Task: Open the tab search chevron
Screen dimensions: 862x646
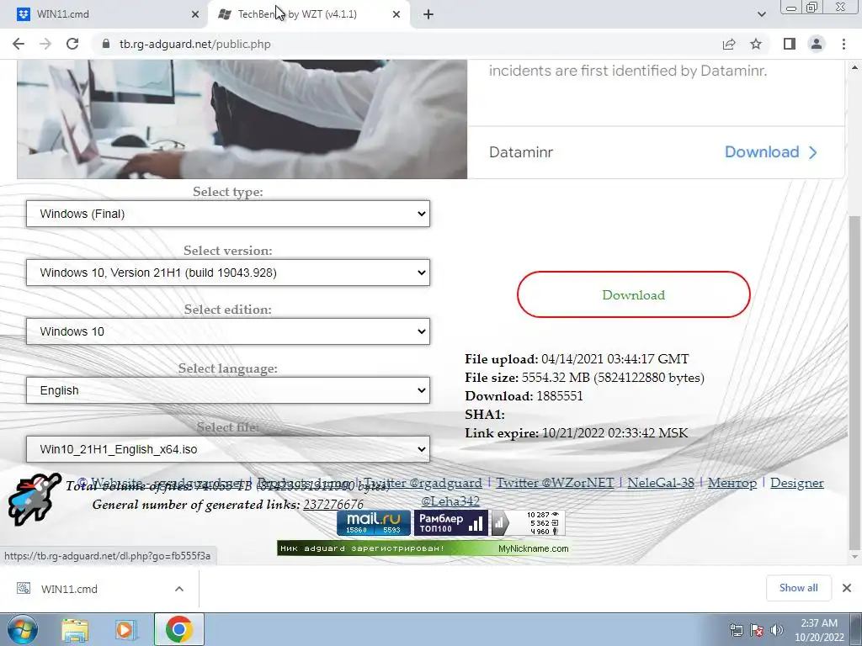Action: click(761, 14)
